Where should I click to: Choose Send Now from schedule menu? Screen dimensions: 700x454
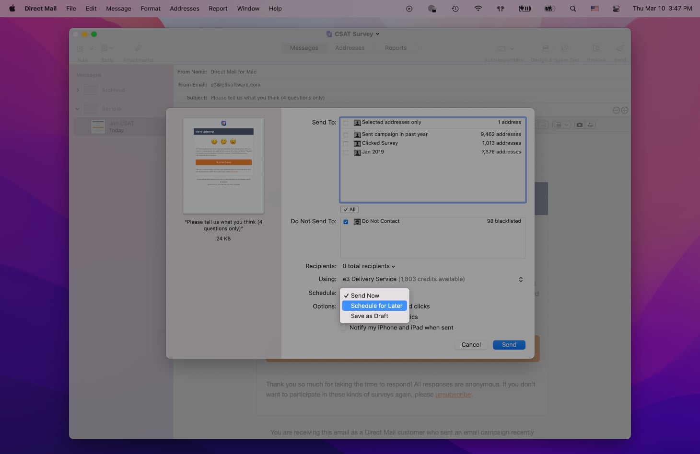(x=374, y=295)
